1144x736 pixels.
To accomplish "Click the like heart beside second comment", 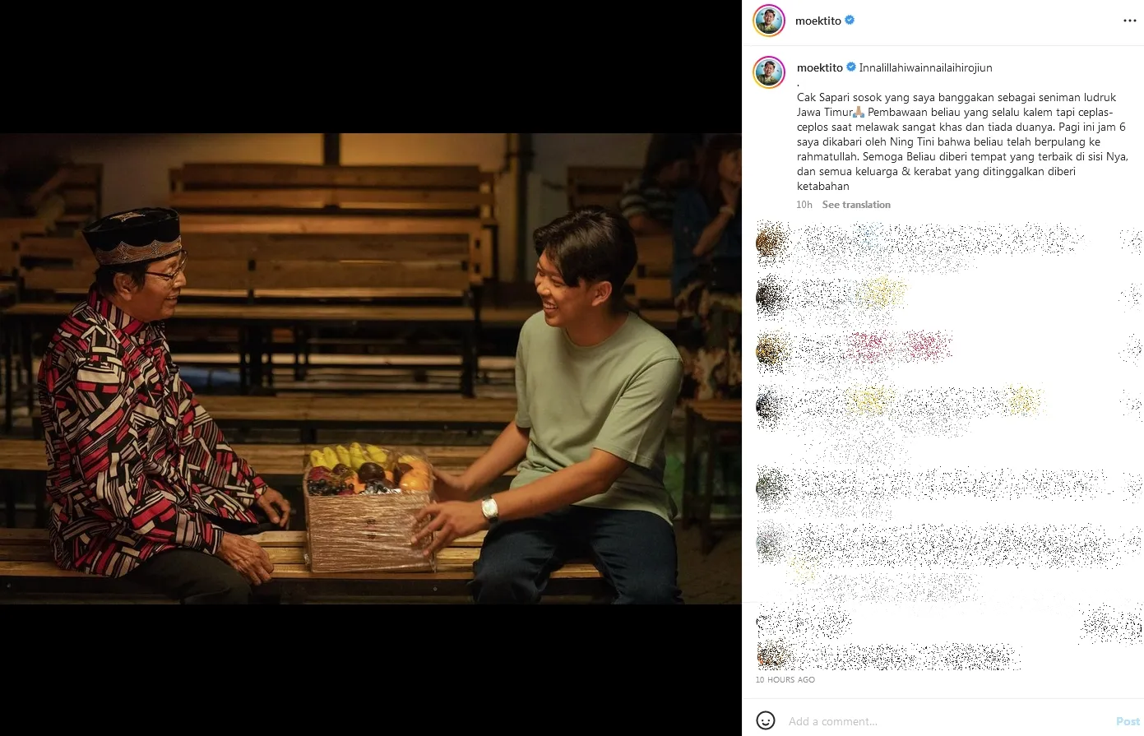I will 1131,296.
